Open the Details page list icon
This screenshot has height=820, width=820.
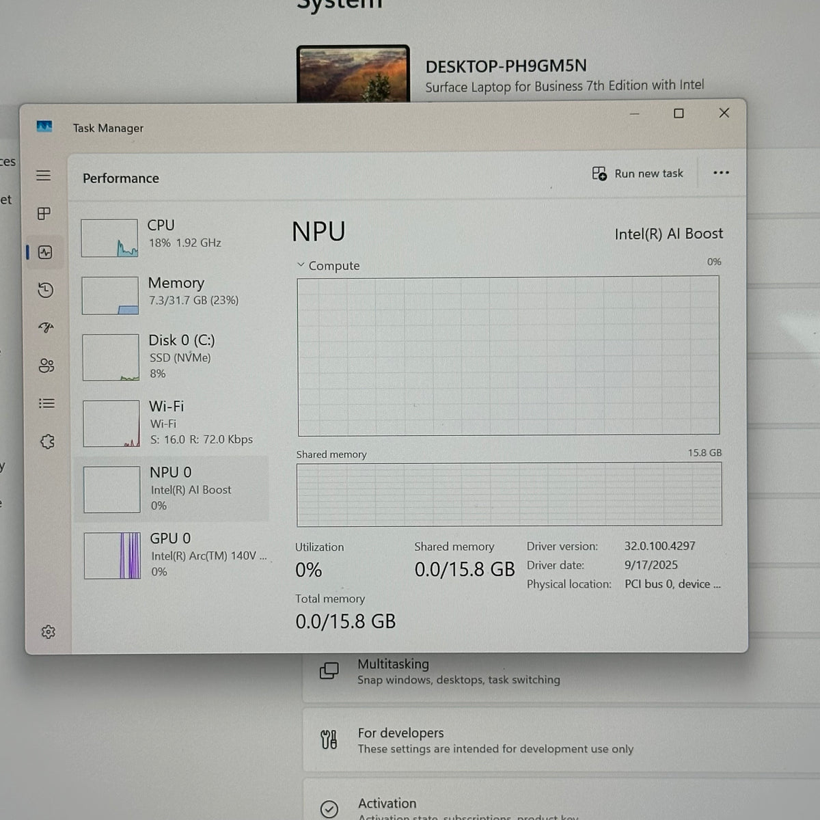[47, 403]
